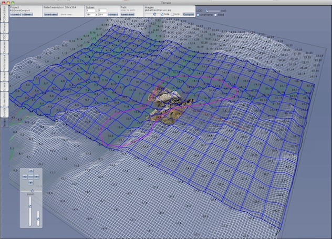332x239 pixels.
Task: Click the 'show map' label
Action: (x=66, y=15)
